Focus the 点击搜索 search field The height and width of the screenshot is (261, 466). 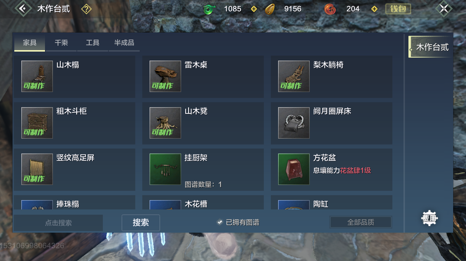[58, 223]
